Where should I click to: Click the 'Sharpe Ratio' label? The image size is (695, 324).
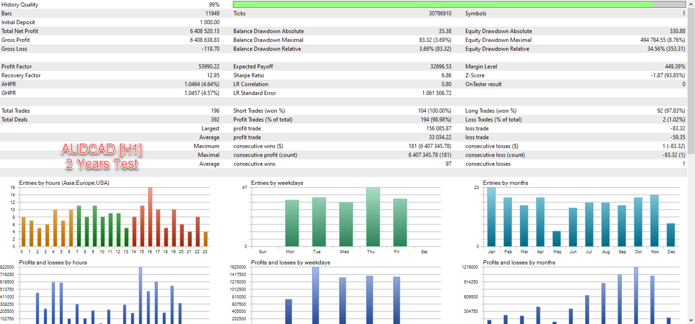248,75
